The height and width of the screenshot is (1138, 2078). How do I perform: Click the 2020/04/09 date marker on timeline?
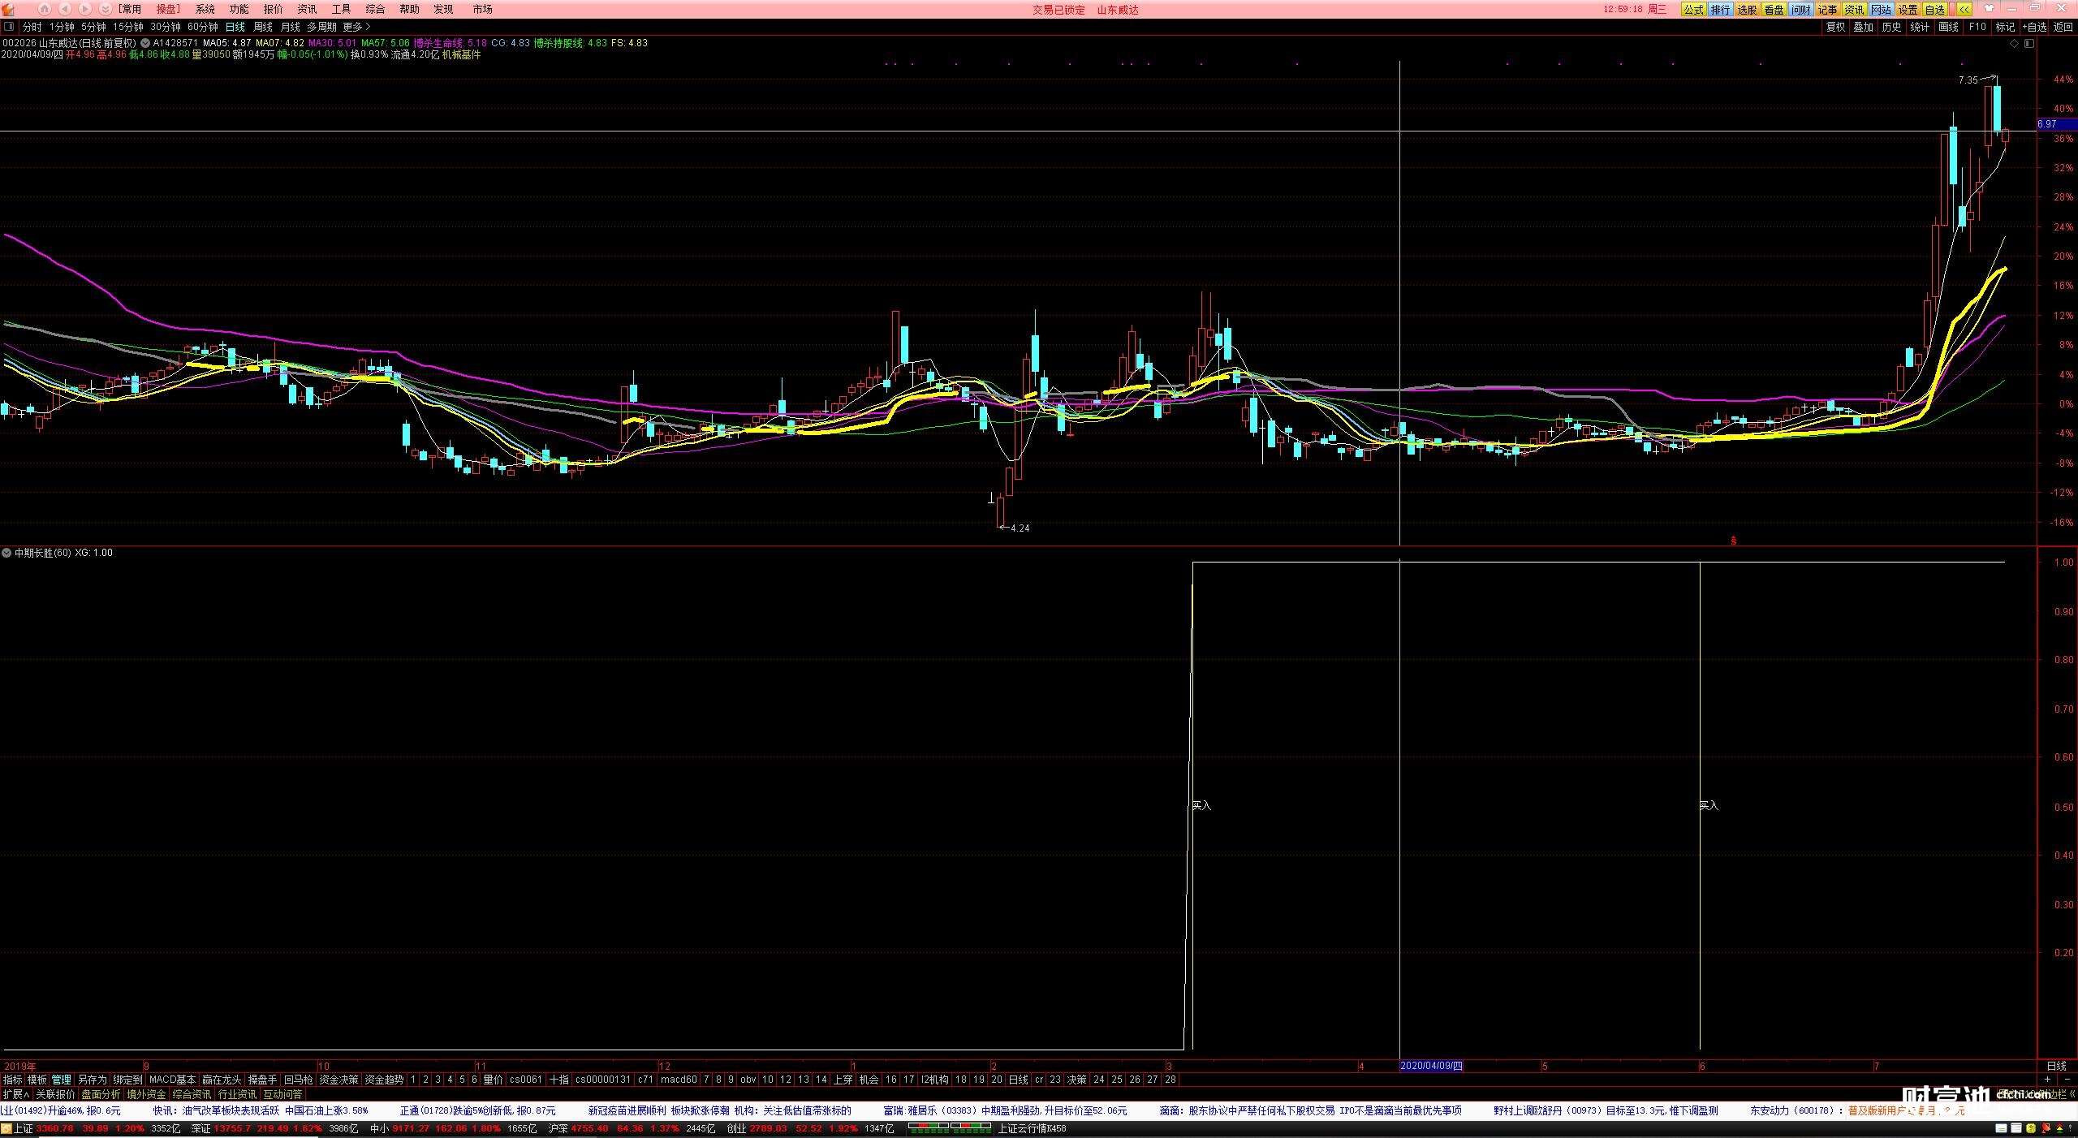(x=1431, y=1066)
